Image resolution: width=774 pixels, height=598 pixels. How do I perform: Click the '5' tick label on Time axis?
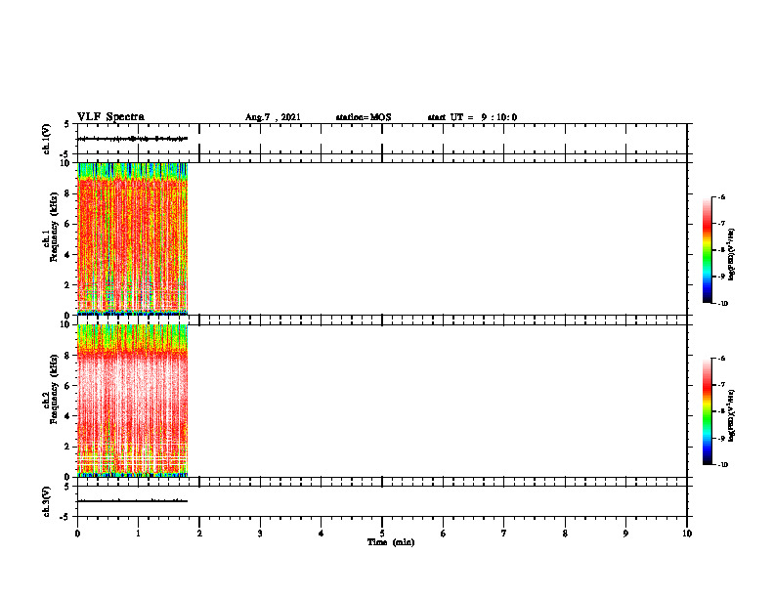382,533
